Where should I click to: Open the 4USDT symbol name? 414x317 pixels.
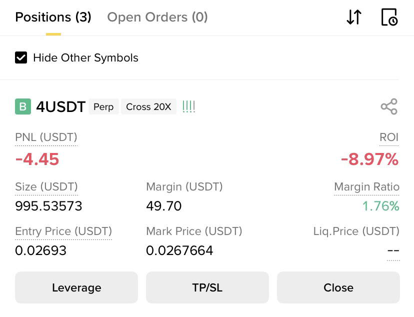60,106
